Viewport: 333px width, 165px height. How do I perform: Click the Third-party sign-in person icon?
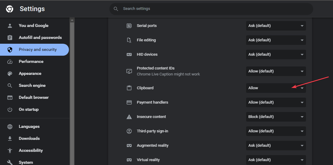[x=129, y=131]
